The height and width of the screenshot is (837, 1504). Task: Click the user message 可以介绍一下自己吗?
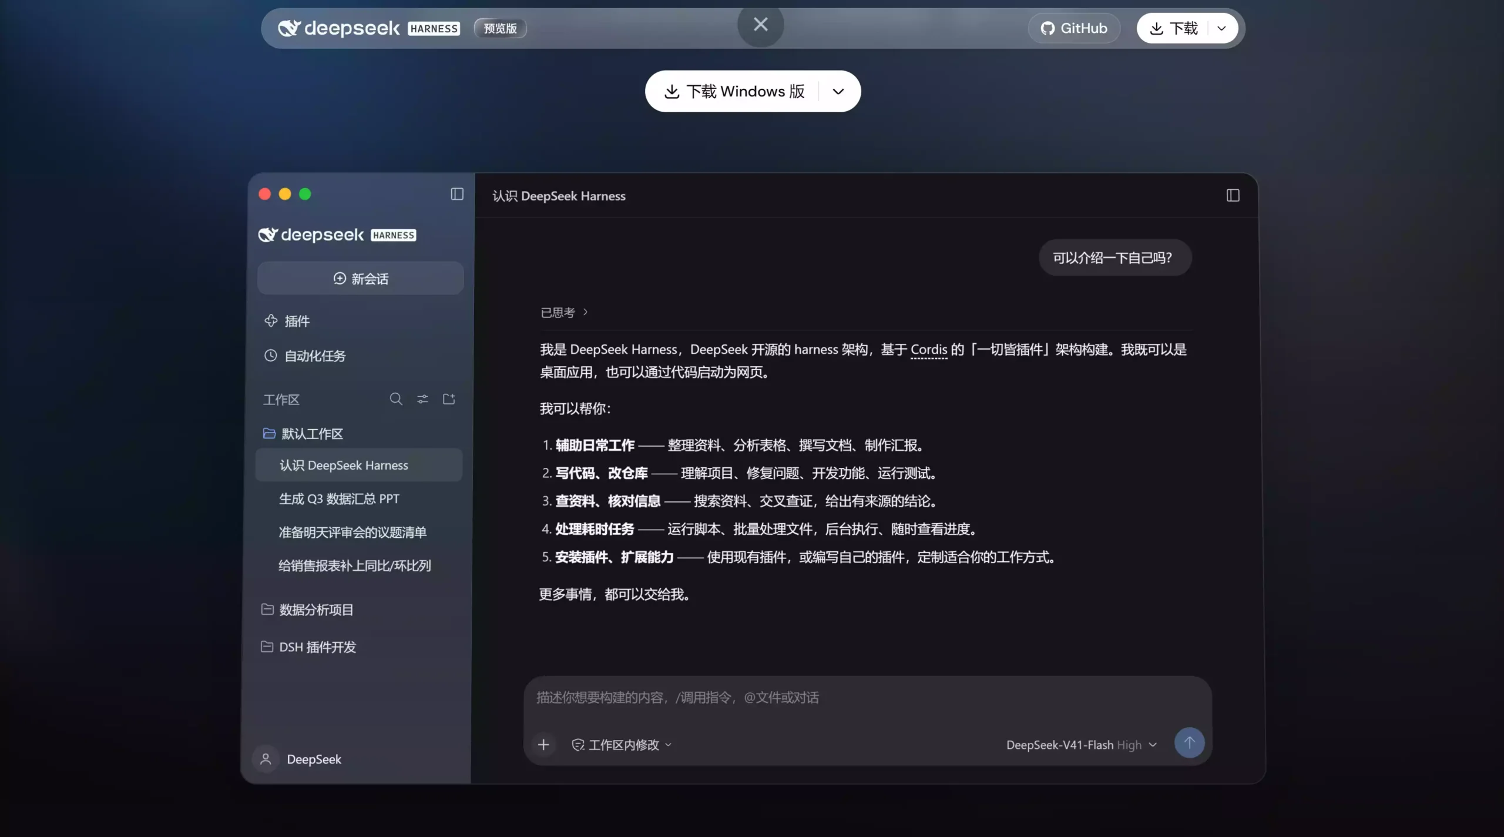coord(1114,257)
